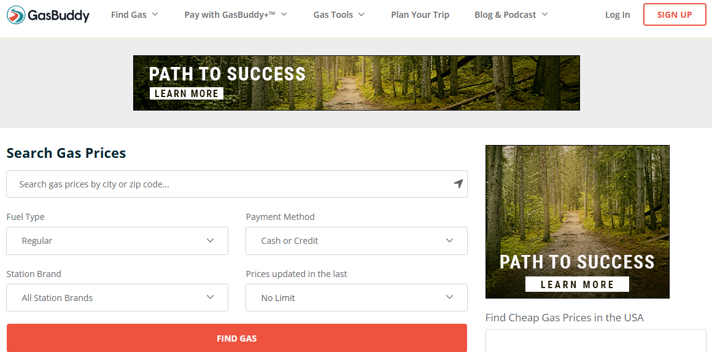This screenshot has height=352, width=712.
Task: Click chevron next to Find Gas
Action: pos(155,15)
